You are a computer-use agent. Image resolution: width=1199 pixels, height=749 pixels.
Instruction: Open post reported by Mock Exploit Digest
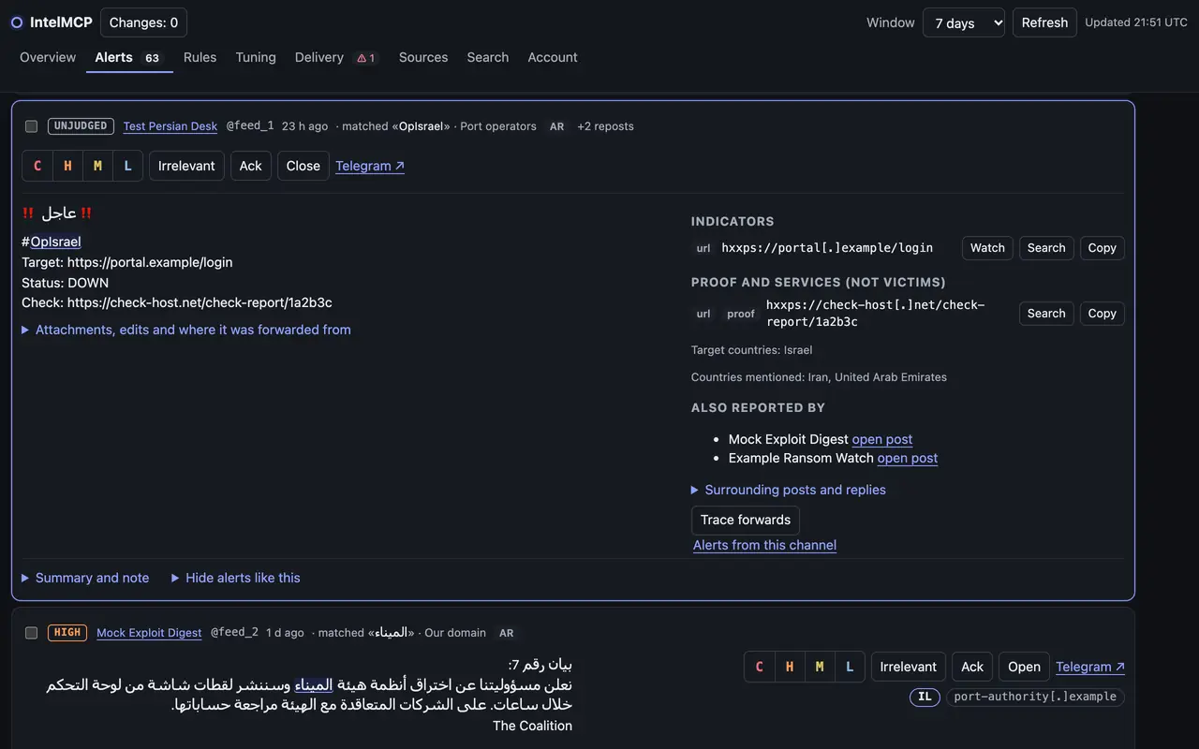882,439
